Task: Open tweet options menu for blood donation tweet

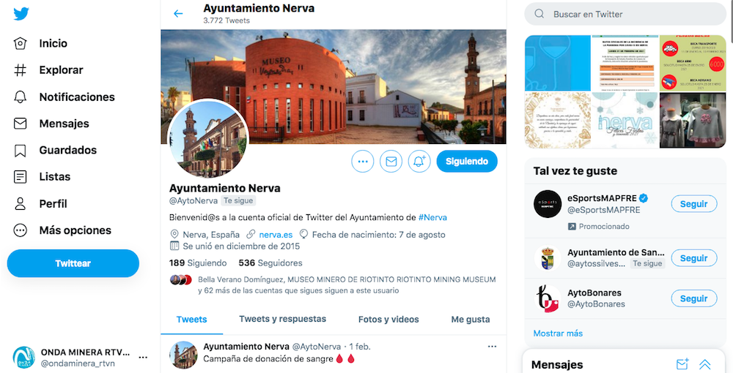Action: click(492, 347)
